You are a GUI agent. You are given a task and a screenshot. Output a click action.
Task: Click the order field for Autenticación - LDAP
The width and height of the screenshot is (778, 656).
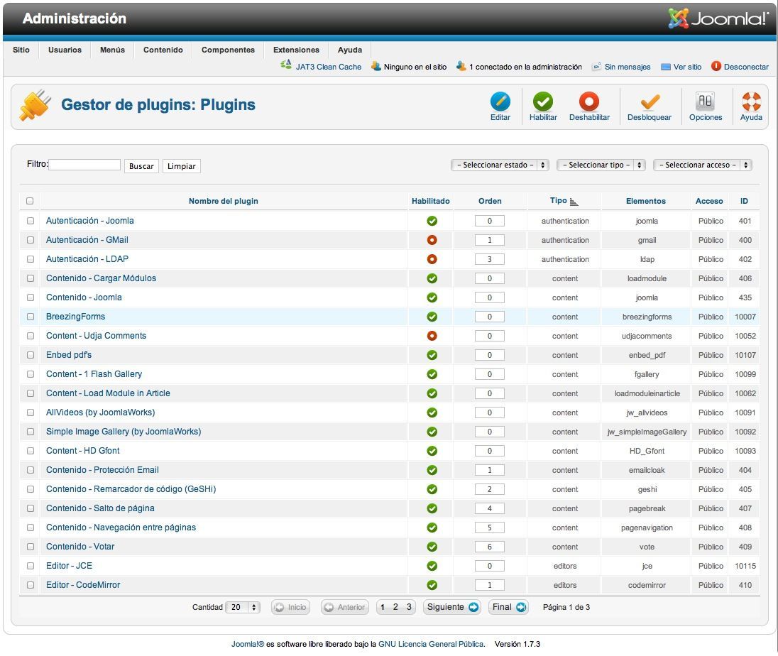[x=489, y=259]
